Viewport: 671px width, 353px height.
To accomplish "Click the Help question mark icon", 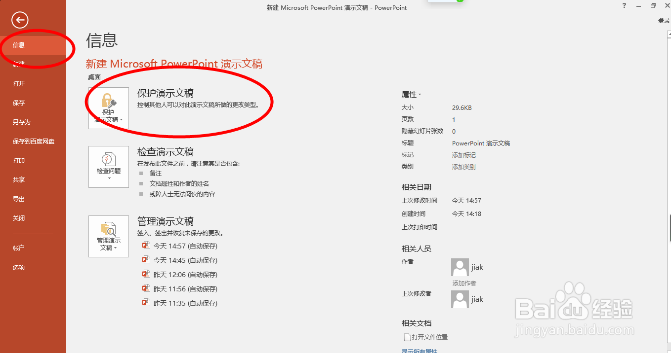I will pos(624,6).
